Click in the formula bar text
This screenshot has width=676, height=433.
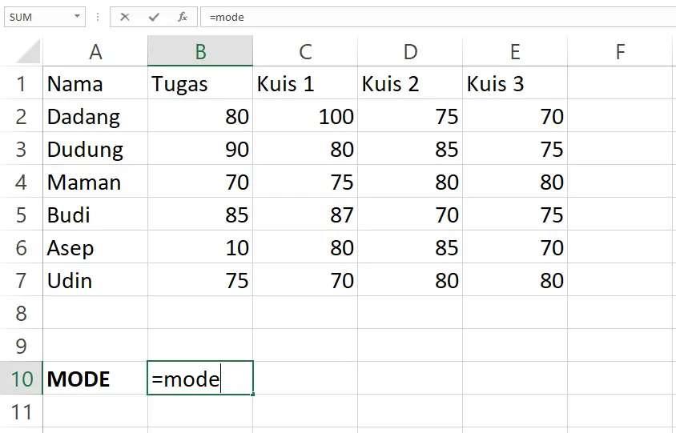click(438, 17)
